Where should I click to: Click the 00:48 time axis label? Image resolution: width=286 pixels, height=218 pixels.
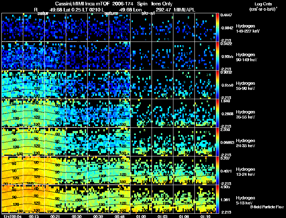pos(120,216)
